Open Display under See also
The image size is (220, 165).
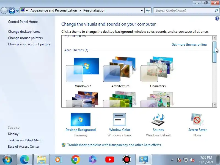point(13,134)
